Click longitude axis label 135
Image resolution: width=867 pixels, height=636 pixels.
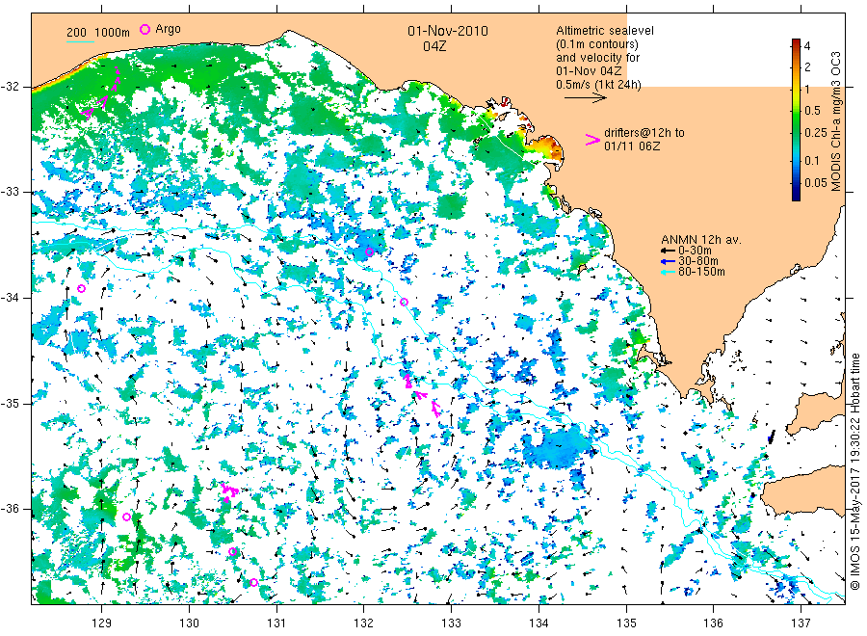[x=626, y=623]
